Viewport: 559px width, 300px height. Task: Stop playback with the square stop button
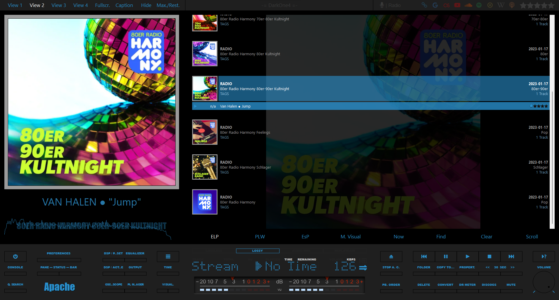point(489,256)
